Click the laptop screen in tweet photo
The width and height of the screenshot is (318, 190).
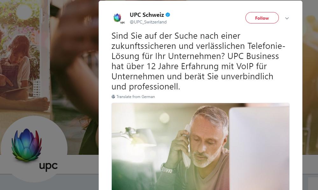click(259, 148)
